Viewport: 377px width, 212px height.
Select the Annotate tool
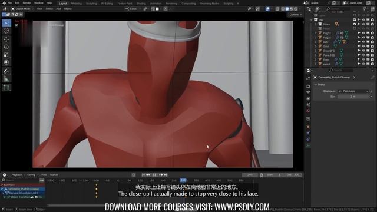(x=6, y=71)
